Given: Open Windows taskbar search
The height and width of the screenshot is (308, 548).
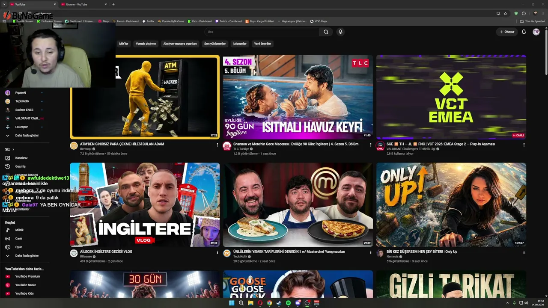Looking at the screenshot, I should 241,303.
